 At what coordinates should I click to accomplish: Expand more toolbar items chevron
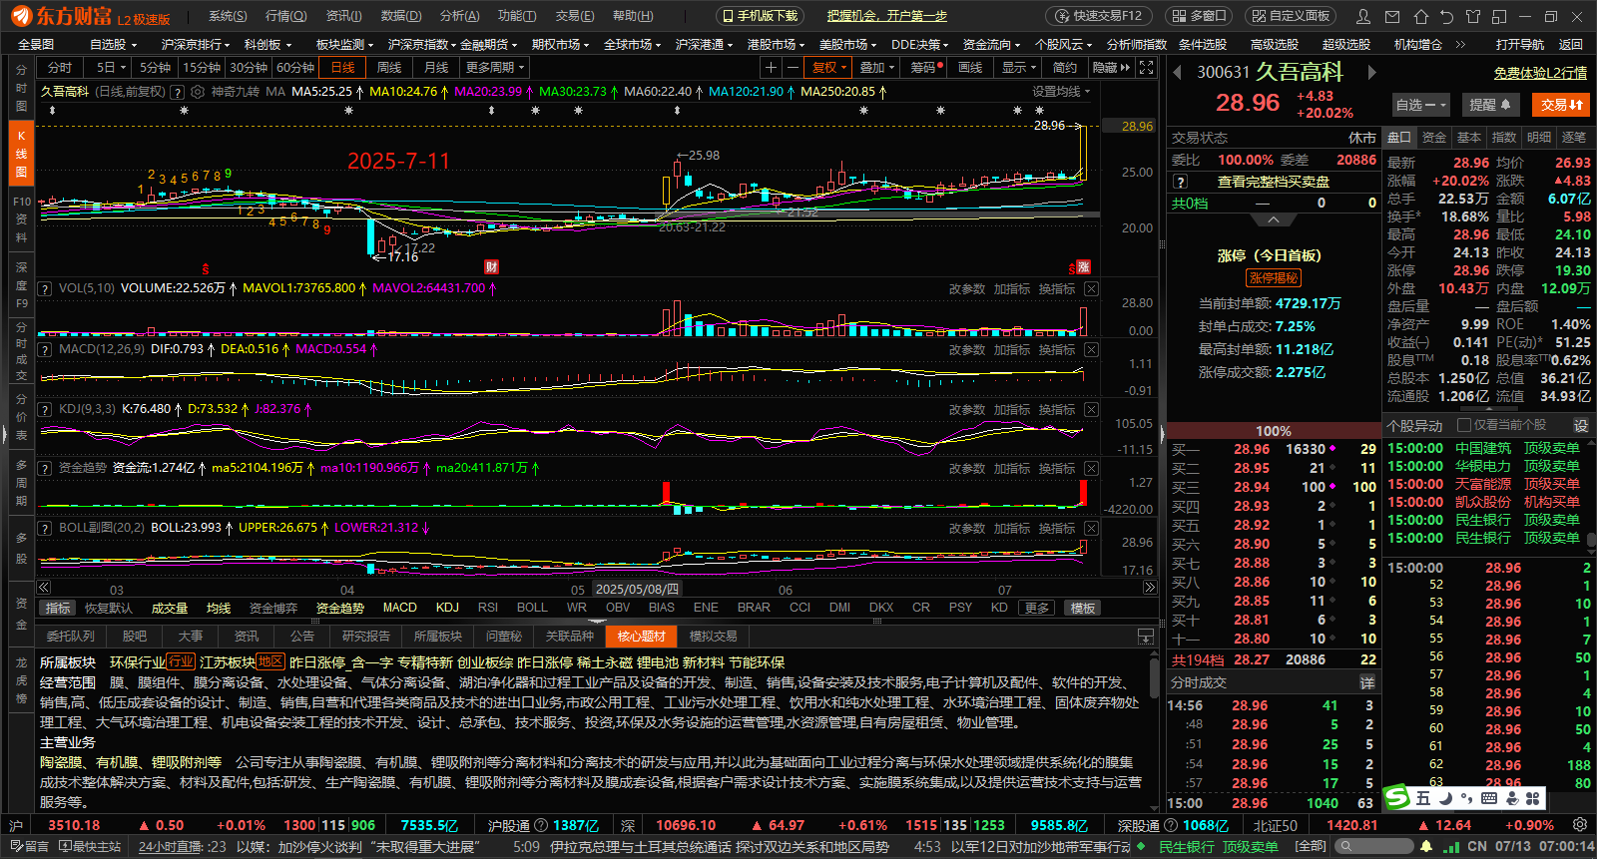[x=1460, y=44]
